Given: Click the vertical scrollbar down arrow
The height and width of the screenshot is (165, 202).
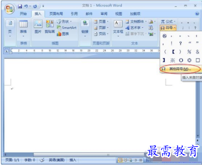Looking at the screenshot, I should click(198, 136).
